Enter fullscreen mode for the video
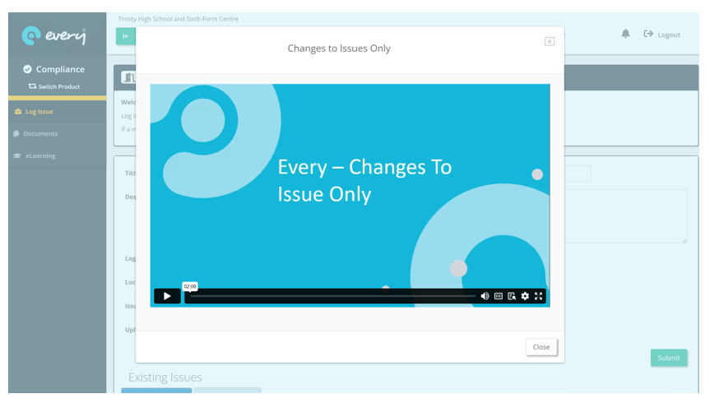710x403 pixels. tap(538, 296)
